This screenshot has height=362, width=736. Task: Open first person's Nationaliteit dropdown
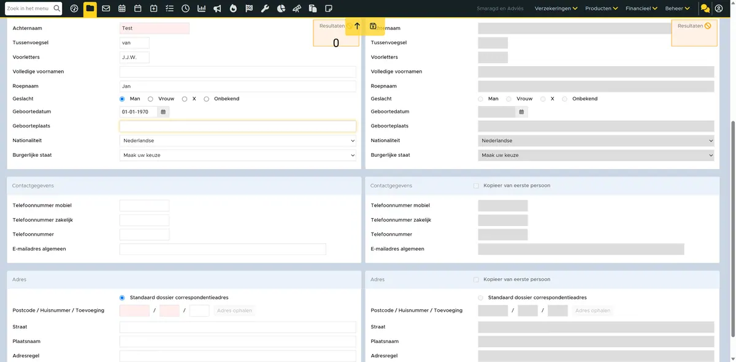pyautogui.click(x=238, y=141)
